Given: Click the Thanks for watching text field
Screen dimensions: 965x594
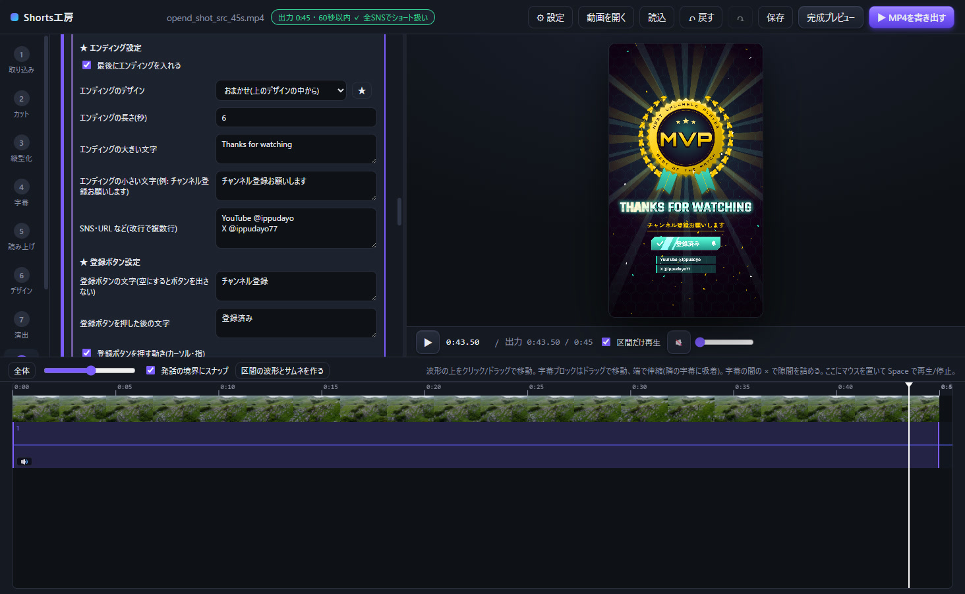Looking at the screenshot, I should pyautogui.click(x=297, y=149).
